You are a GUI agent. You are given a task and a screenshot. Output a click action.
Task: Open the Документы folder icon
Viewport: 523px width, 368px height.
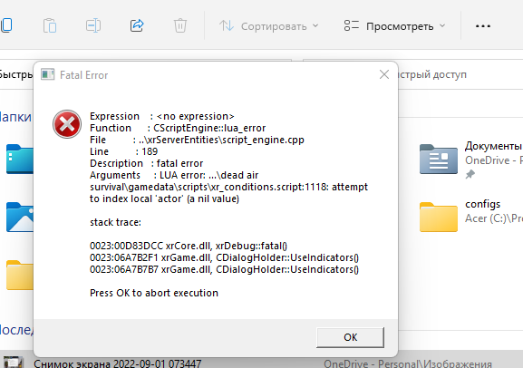[x=439, y=160]
